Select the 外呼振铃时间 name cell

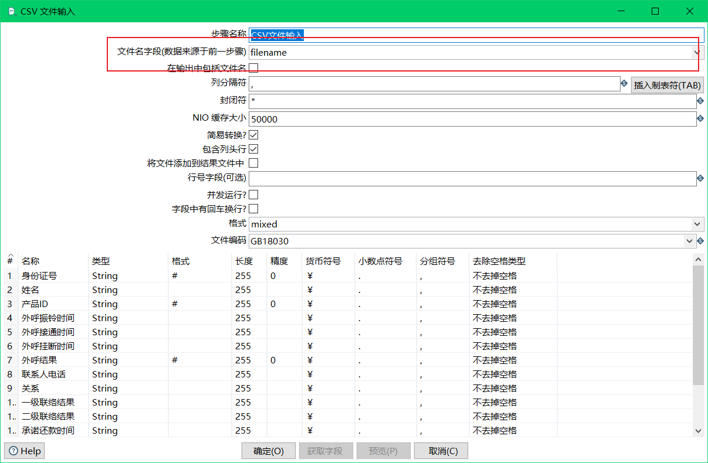(x=53, y=318)
